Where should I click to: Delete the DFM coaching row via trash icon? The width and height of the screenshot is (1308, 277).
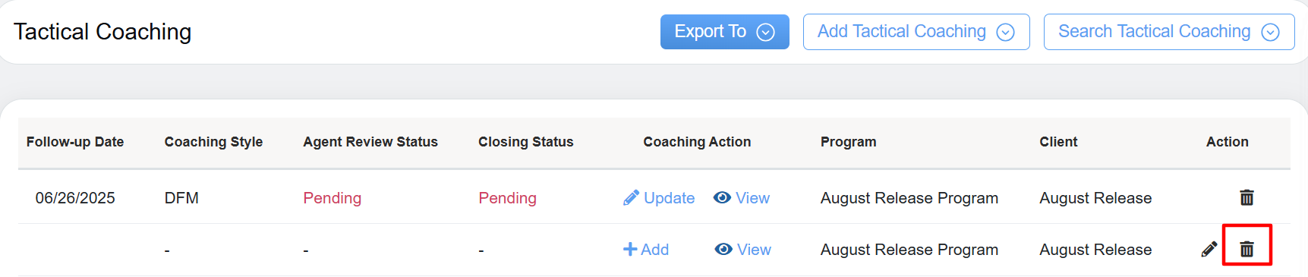coord(1247,198)
